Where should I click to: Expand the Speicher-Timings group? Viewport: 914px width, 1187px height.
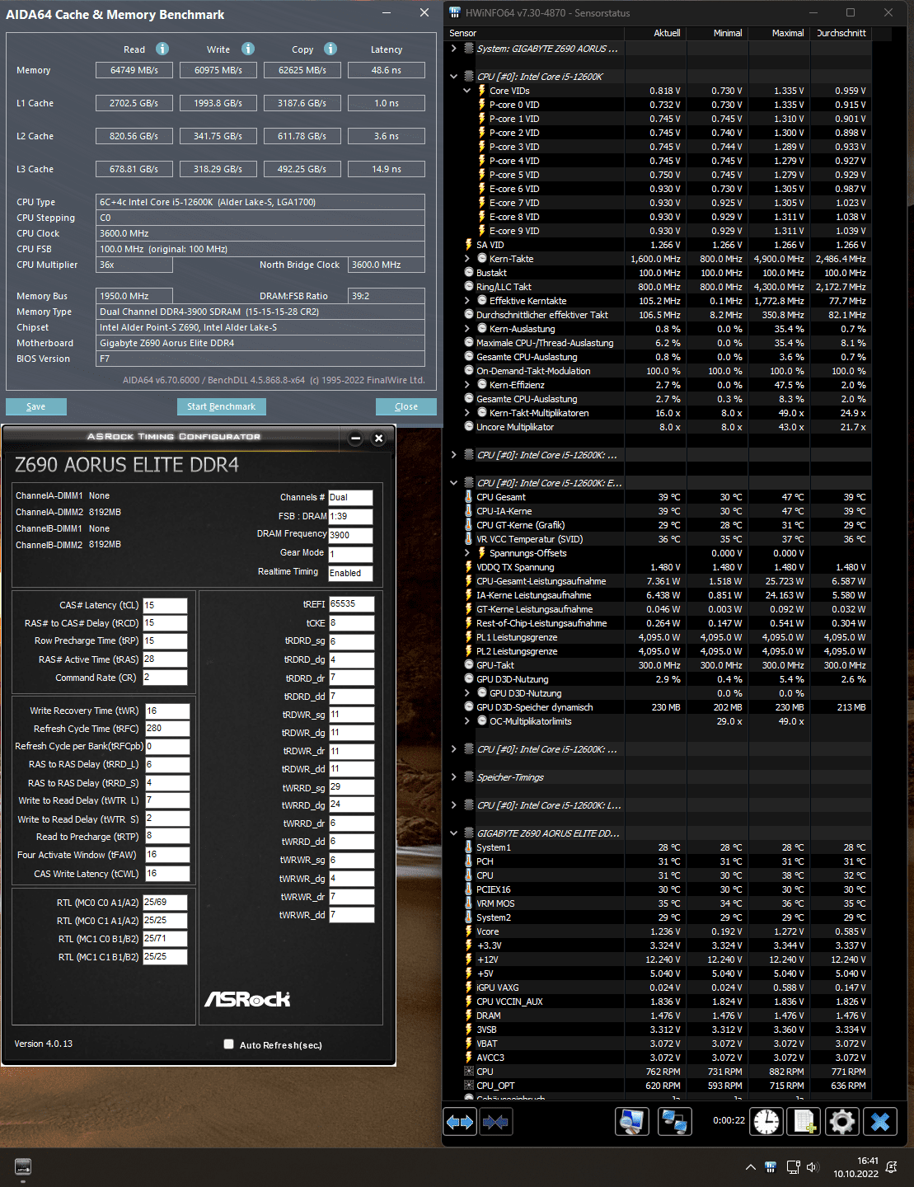(x=453, y=777)
